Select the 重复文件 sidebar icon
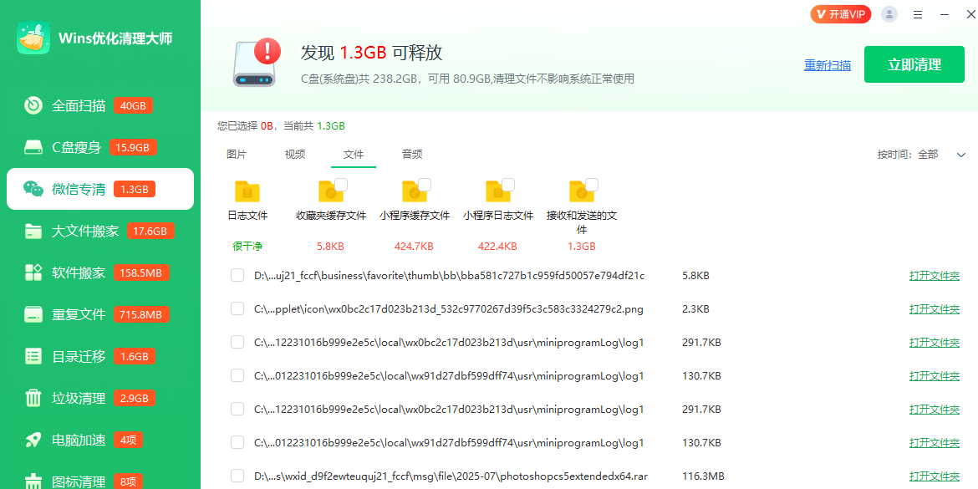 (33, 314)
